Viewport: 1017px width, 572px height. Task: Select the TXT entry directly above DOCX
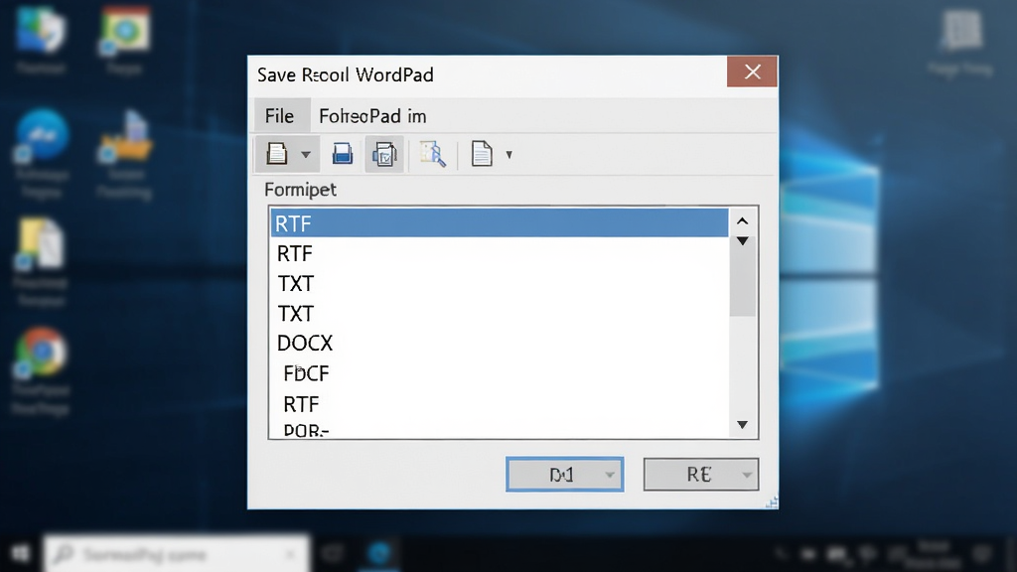point(500,313)
